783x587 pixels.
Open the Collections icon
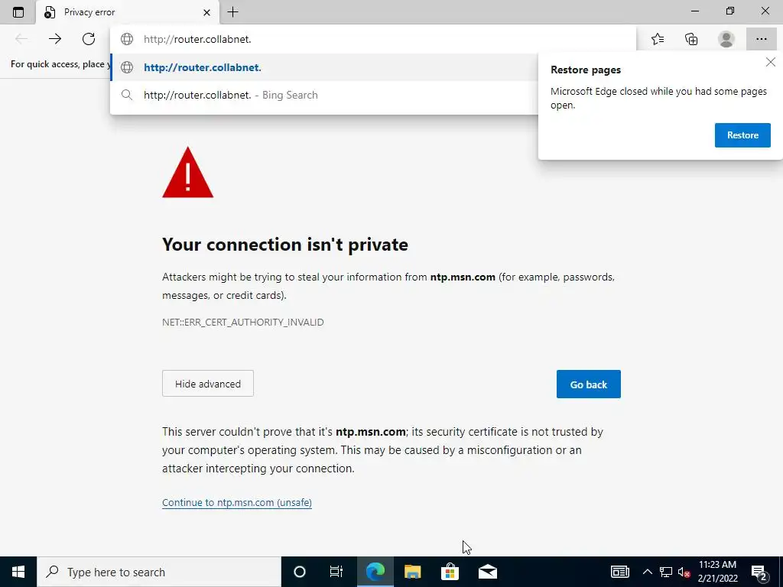[691, 39]
